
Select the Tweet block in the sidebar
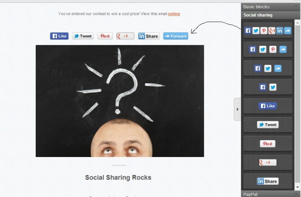268,125
